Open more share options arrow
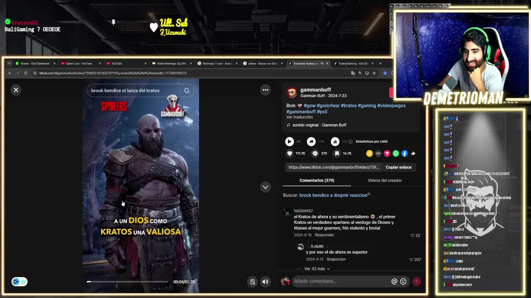Image resolution: width=531 pixels, height=298 pixels. tap(413, 154)
